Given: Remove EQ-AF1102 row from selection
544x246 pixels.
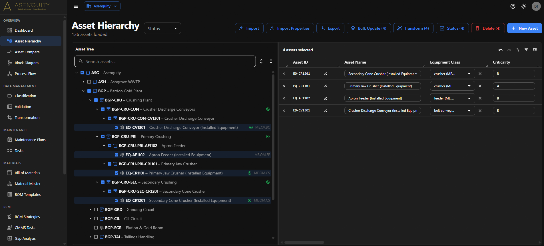Looking at the screenshot, I should tap(284, 98).
